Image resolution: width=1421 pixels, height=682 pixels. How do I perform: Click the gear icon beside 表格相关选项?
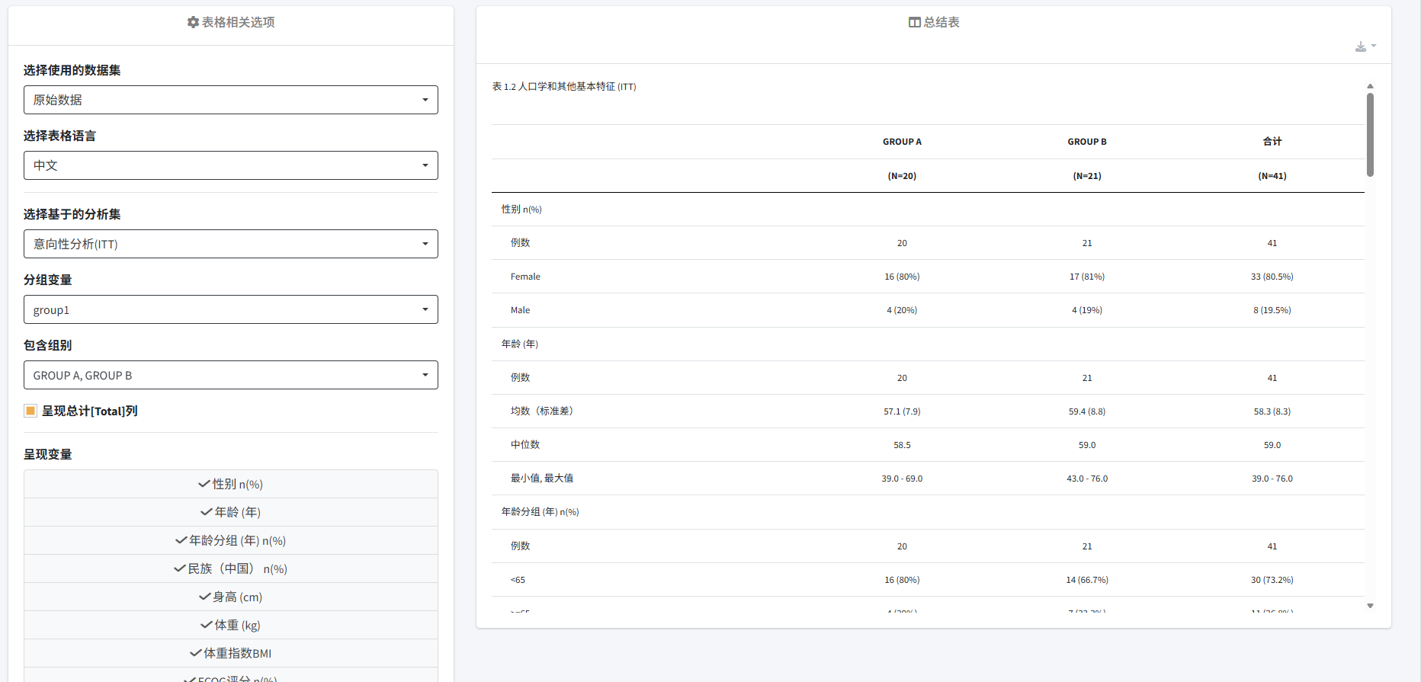(193, 23)
